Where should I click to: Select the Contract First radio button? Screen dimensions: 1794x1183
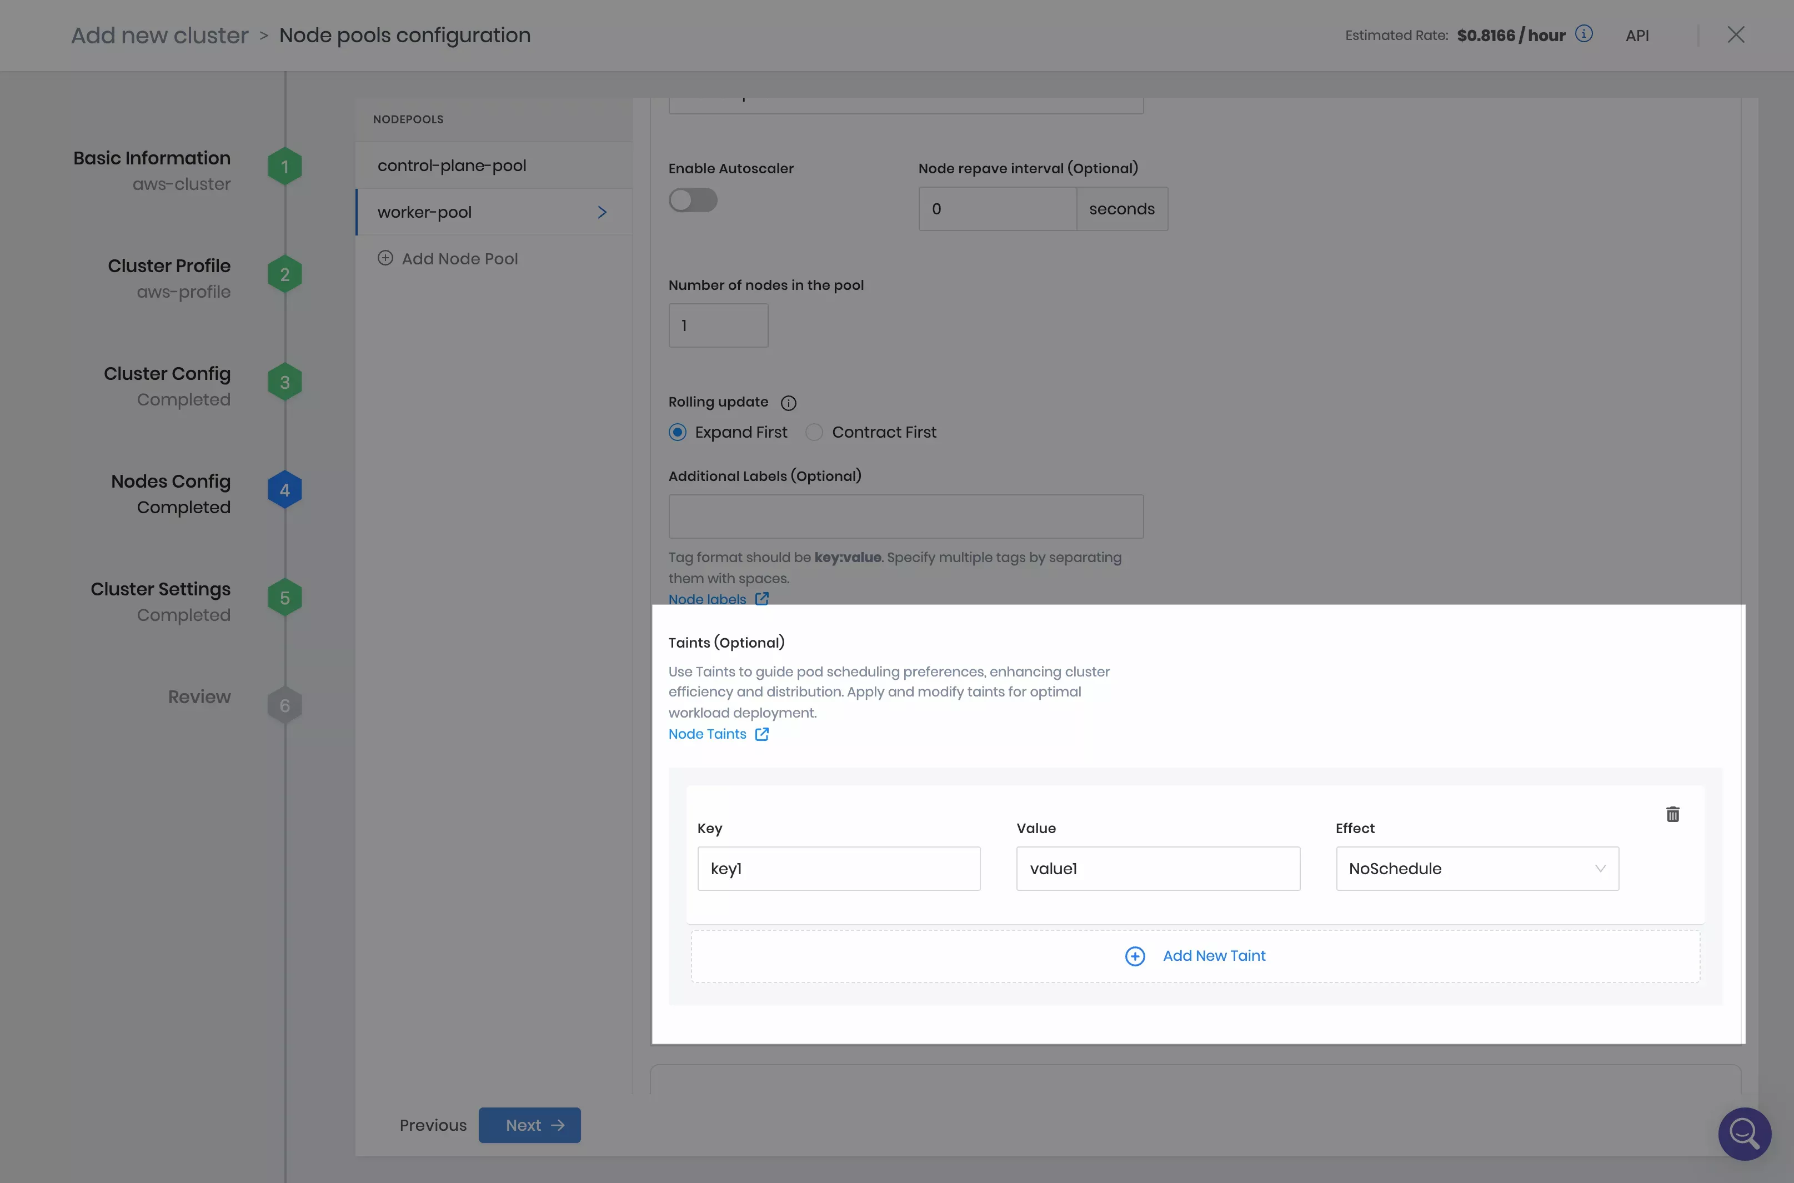pos(814,432)
